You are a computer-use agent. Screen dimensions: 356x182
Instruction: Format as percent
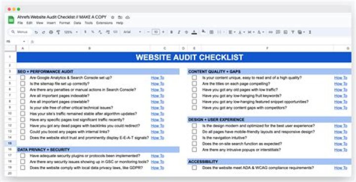coord(92,32)
